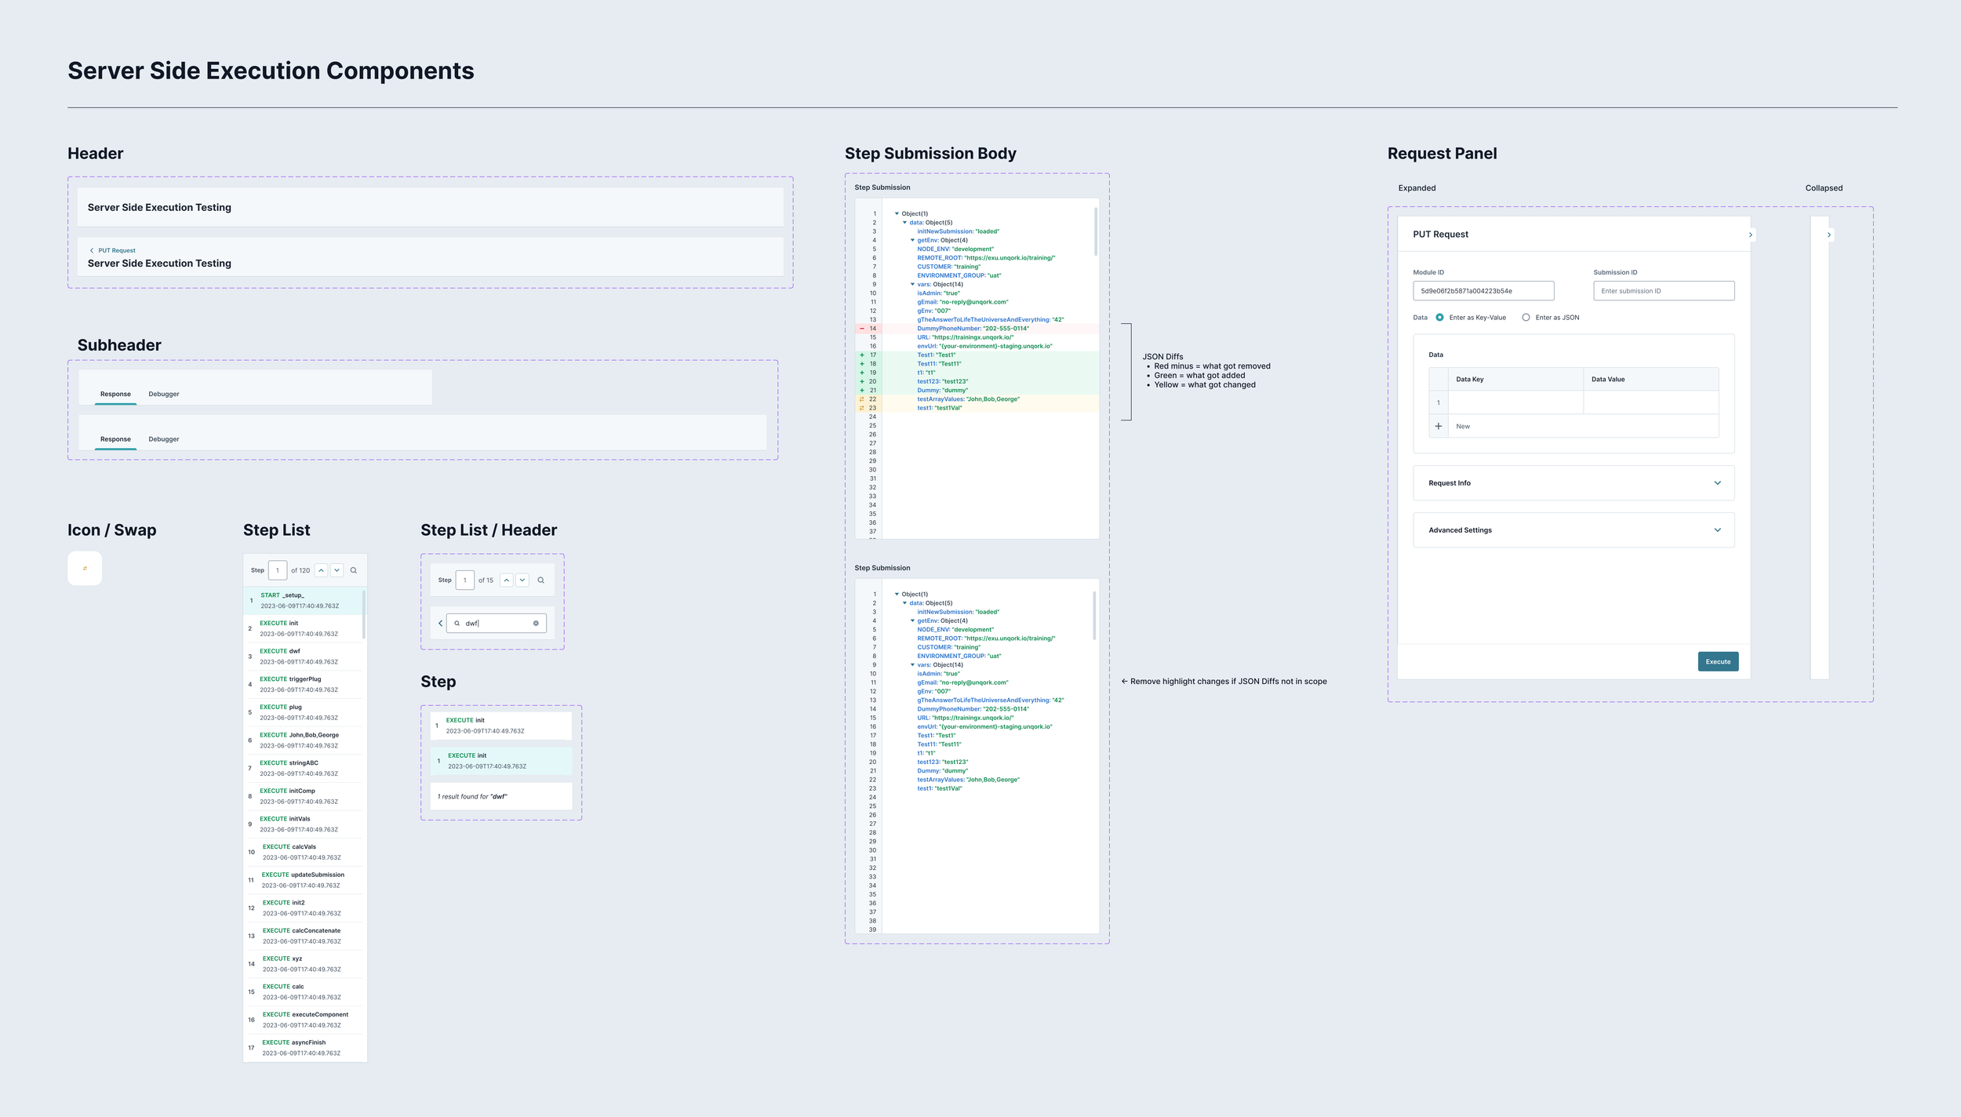The image size is (1961, 1117).
Task: Click back chevron beside dwf search box
Action: [x=440, y=624]
